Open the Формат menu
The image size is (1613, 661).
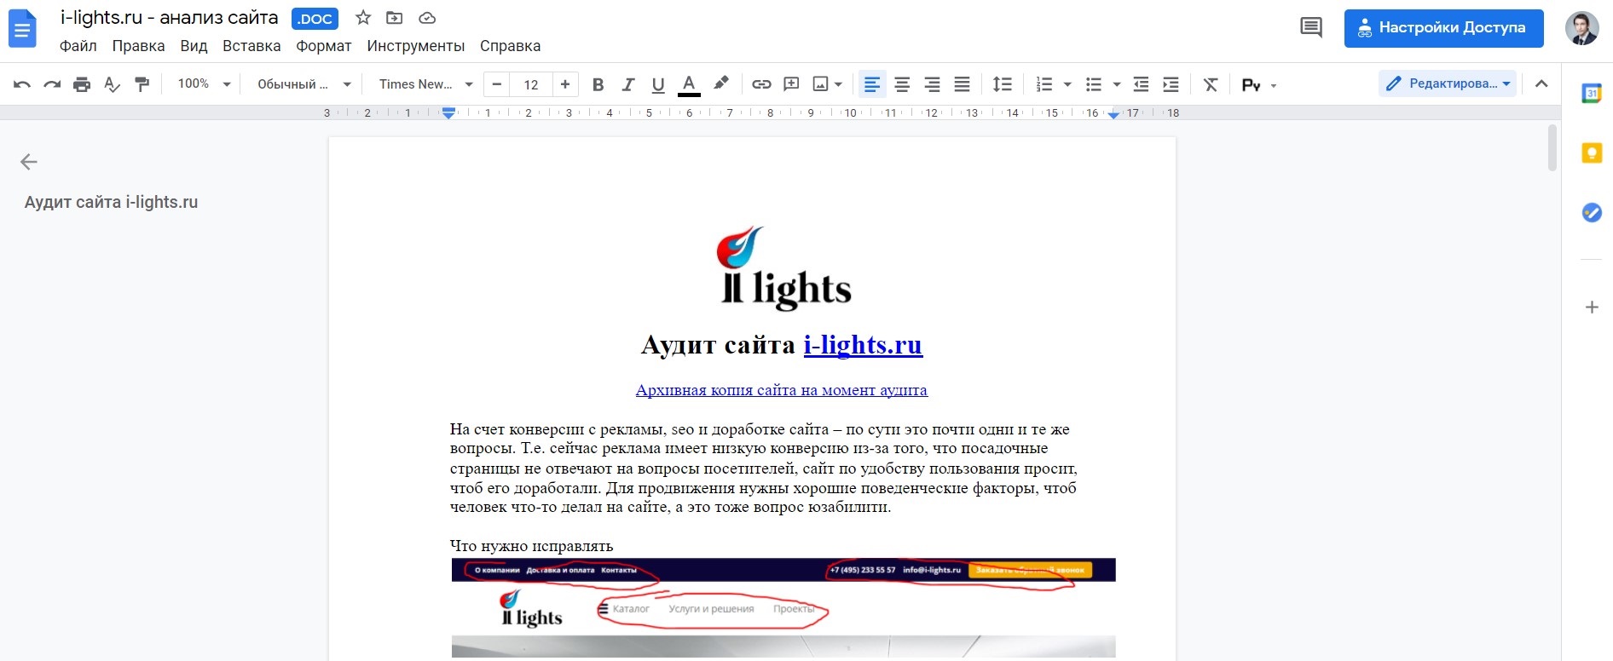coord(324,46)
